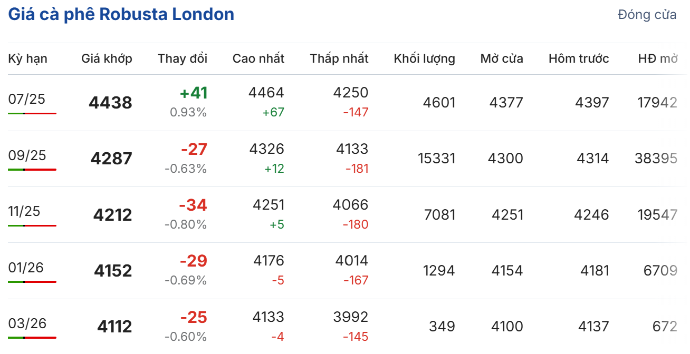Screen dimensions: 690x354
Task: Click the range indicator bar below 03/26
Action: pos(32,338)
